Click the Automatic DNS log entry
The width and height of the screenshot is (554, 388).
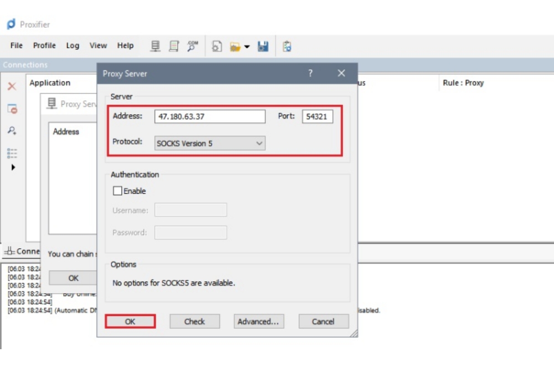52,310
